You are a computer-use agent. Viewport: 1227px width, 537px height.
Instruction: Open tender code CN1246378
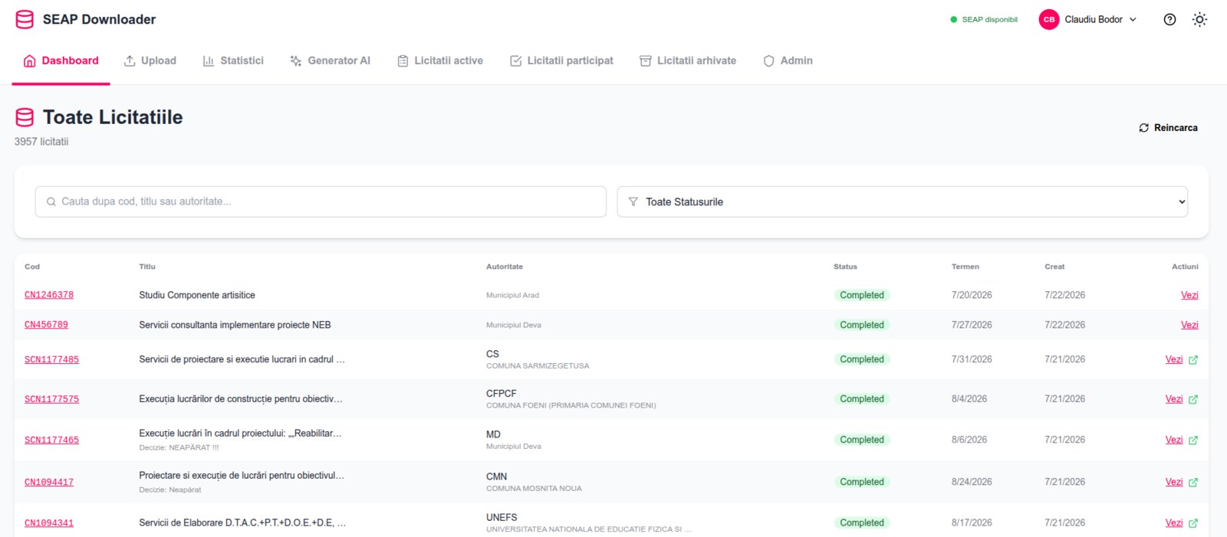click(x=49, y=295)
